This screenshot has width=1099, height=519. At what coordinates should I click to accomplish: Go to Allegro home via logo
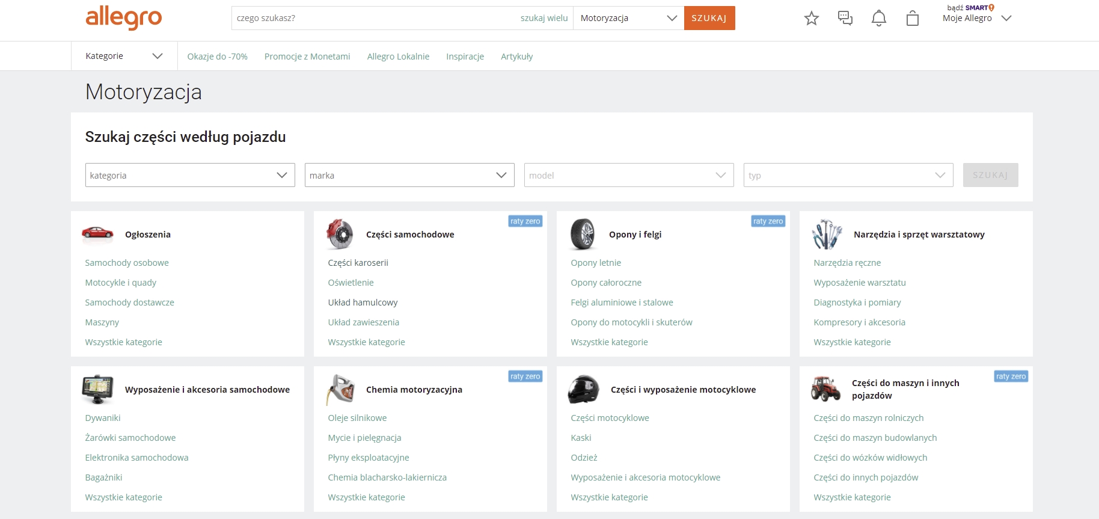tap(124, 17)
